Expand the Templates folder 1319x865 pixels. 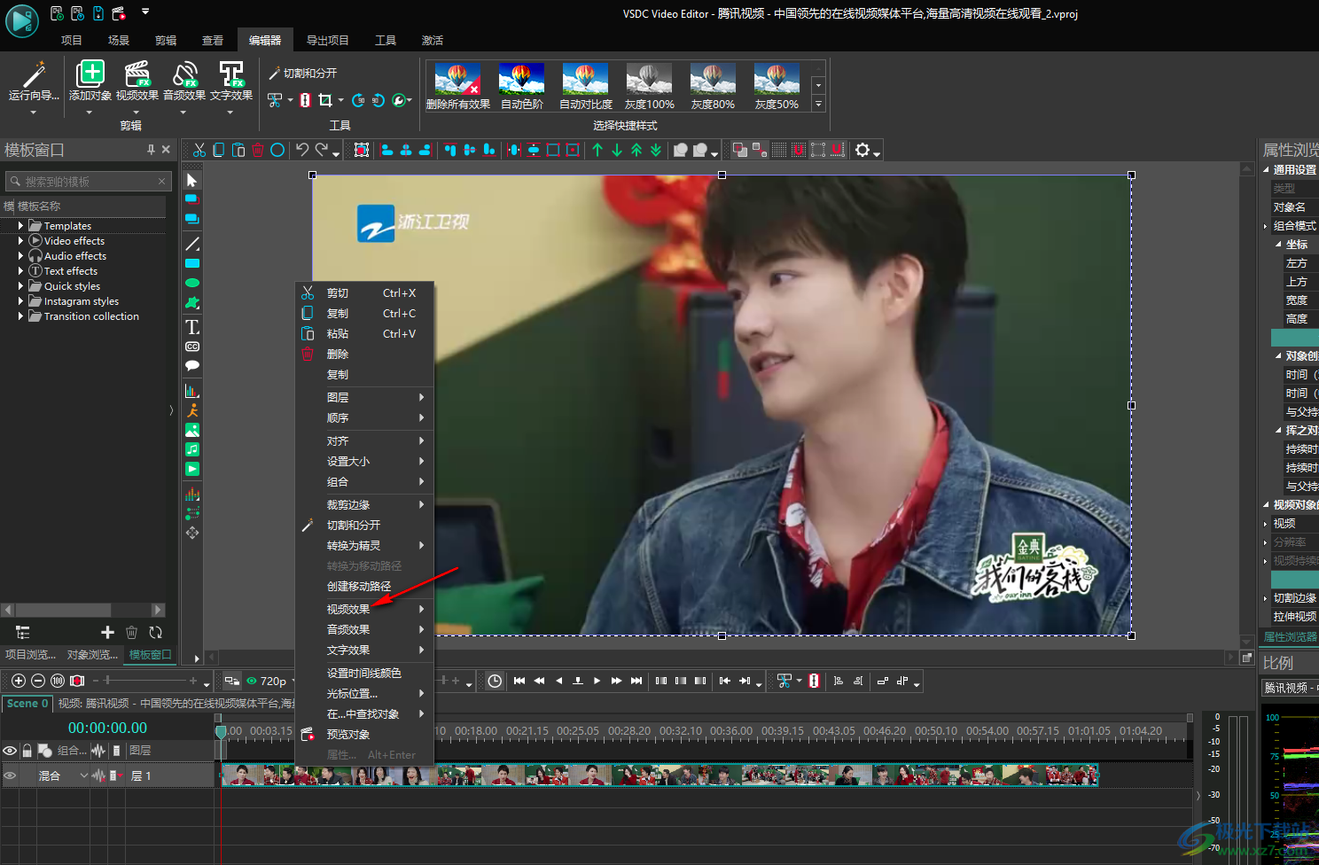20,226
